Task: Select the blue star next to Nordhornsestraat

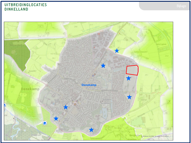Action: (x=103, y=66)
